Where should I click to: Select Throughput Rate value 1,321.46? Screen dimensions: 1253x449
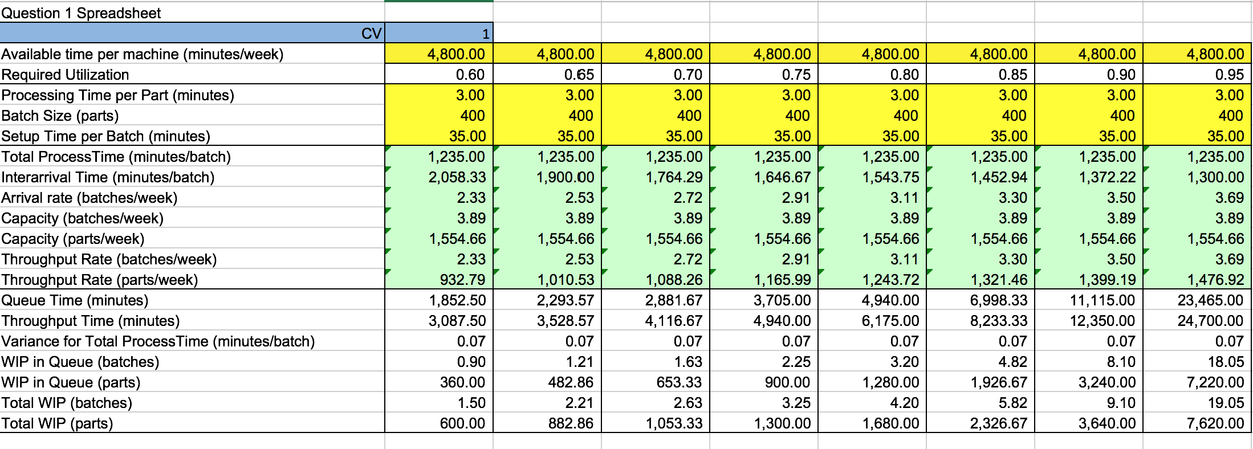point(999,280)
